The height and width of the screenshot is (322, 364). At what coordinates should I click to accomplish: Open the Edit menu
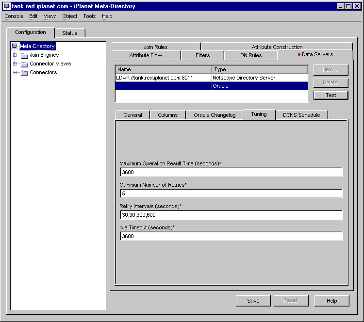click(x=33, y=16)
